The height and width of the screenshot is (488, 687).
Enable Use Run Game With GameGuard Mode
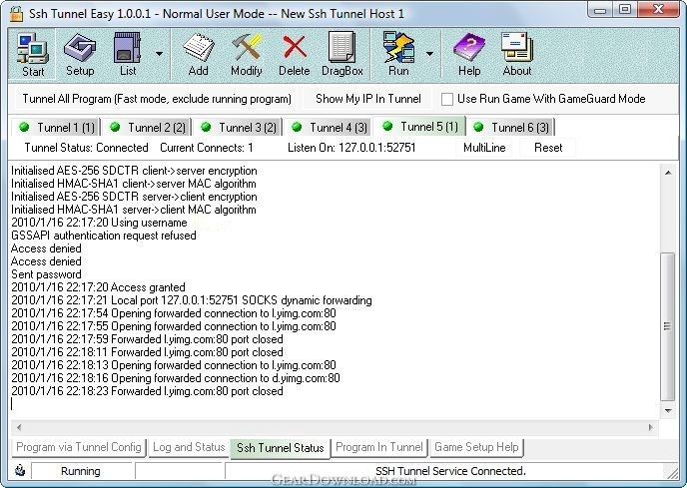coord(447,99)
